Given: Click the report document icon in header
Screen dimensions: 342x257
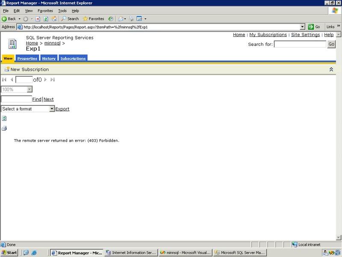Looking at the screenshot, I should tap(12, 44).
